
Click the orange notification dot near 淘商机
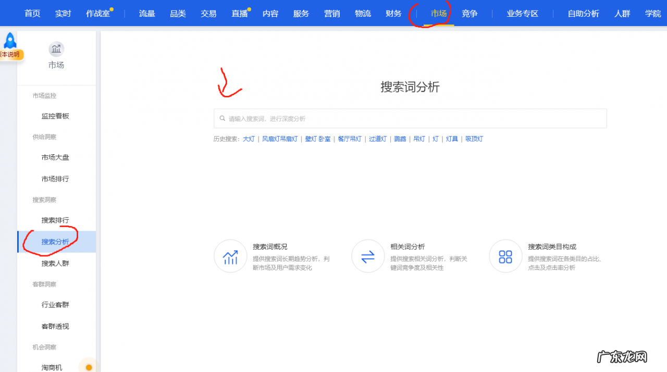pyautogui.click(x=89, y=367)
